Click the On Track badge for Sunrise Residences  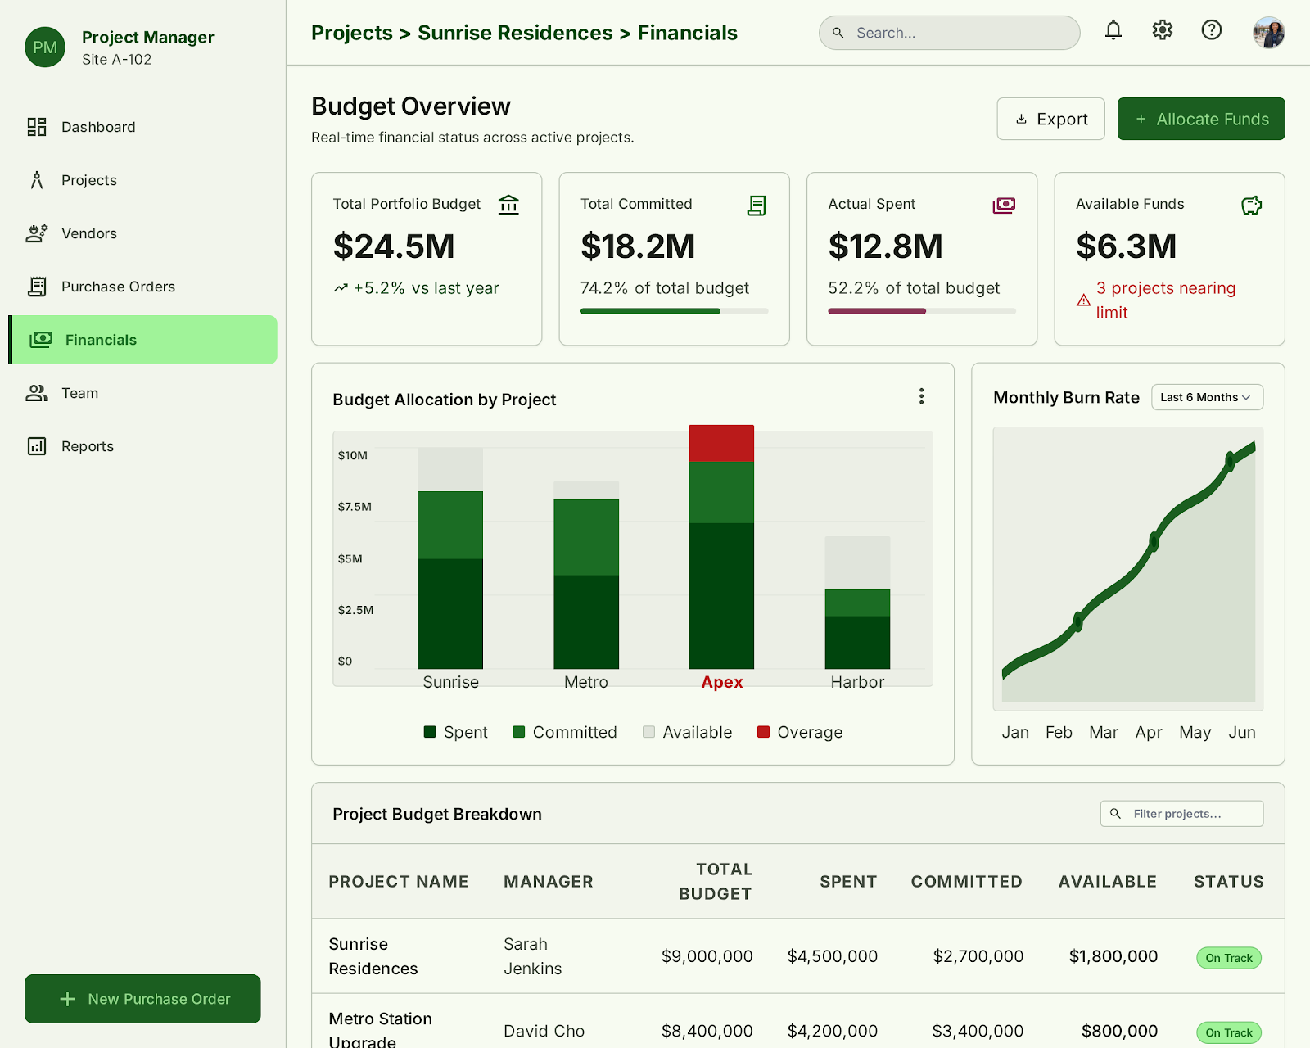point(1229,958)
